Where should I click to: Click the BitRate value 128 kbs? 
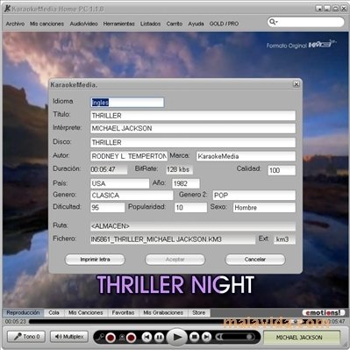[x=180, y=169]
